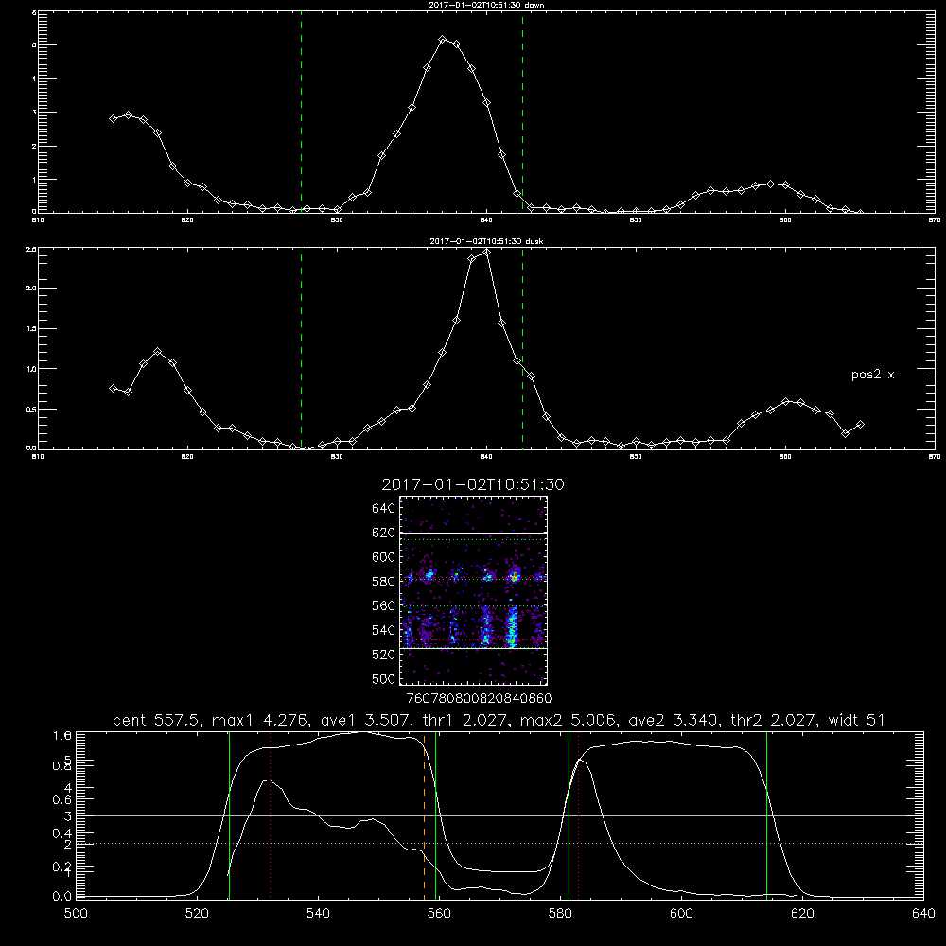
Task: Click the green vertical line near 525 in bottom plot
Action: tap(229, 815)
